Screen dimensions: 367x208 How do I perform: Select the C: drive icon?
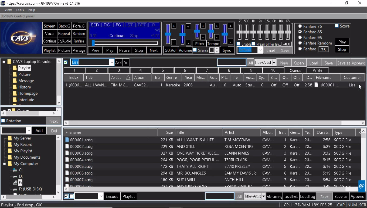[15, 170]
